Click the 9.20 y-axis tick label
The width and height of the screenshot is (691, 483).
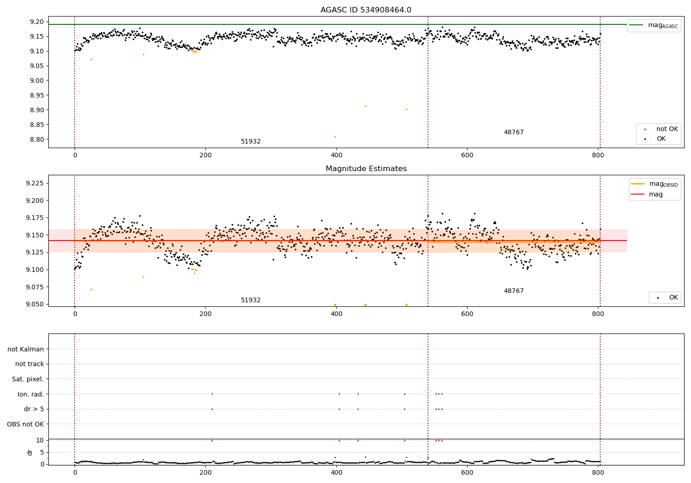(36, 22)
